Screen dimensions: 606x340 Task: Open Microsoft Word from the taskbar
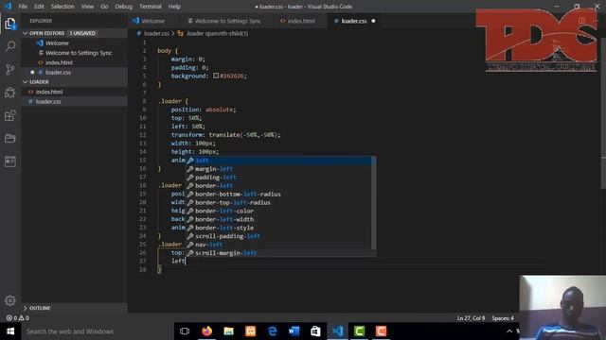click(x=294, y=331)
